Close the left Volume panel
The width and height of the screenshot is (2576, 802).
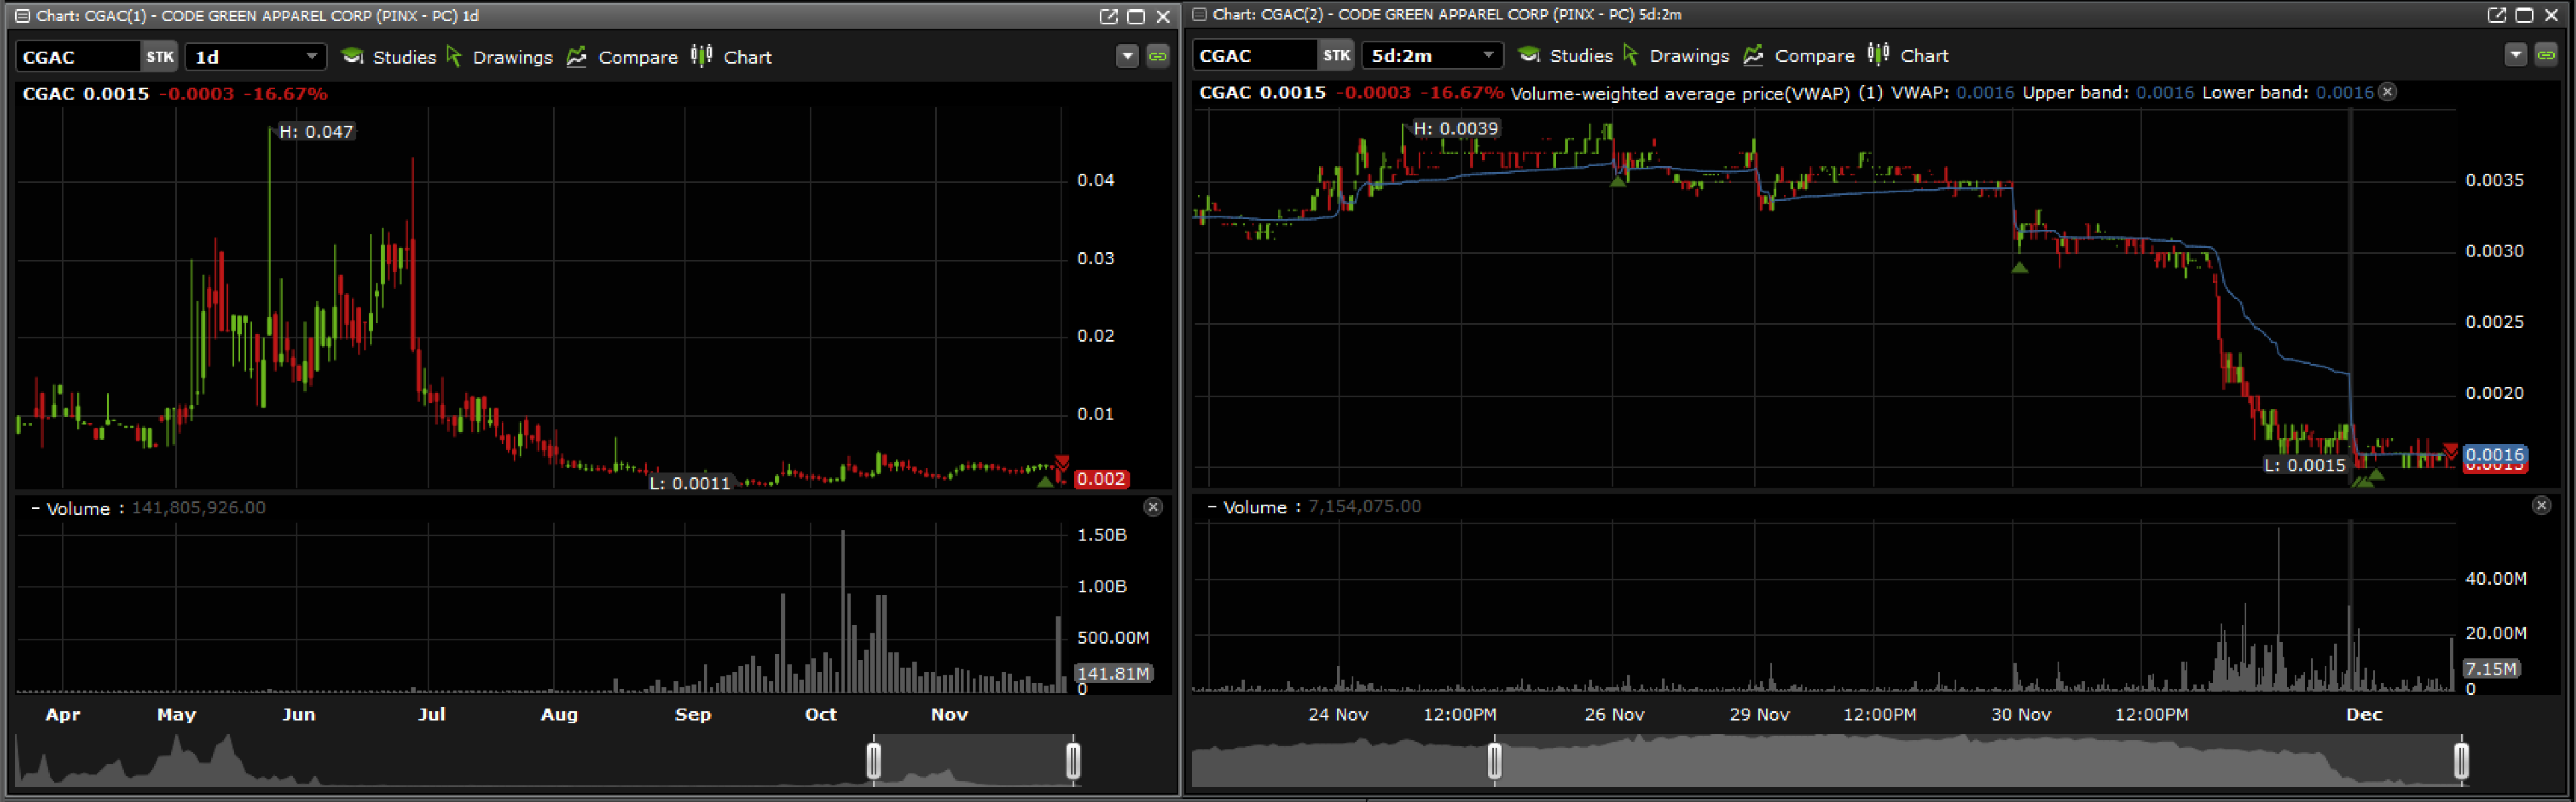[x=1153, y=507]
